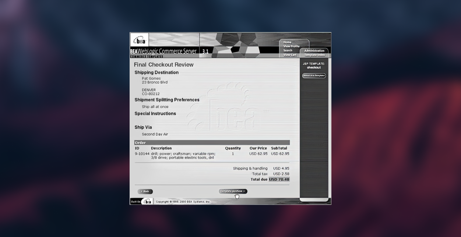Click the copyright BEA Systems text
The width and height of the screenshot is (461, 237).
183,202
